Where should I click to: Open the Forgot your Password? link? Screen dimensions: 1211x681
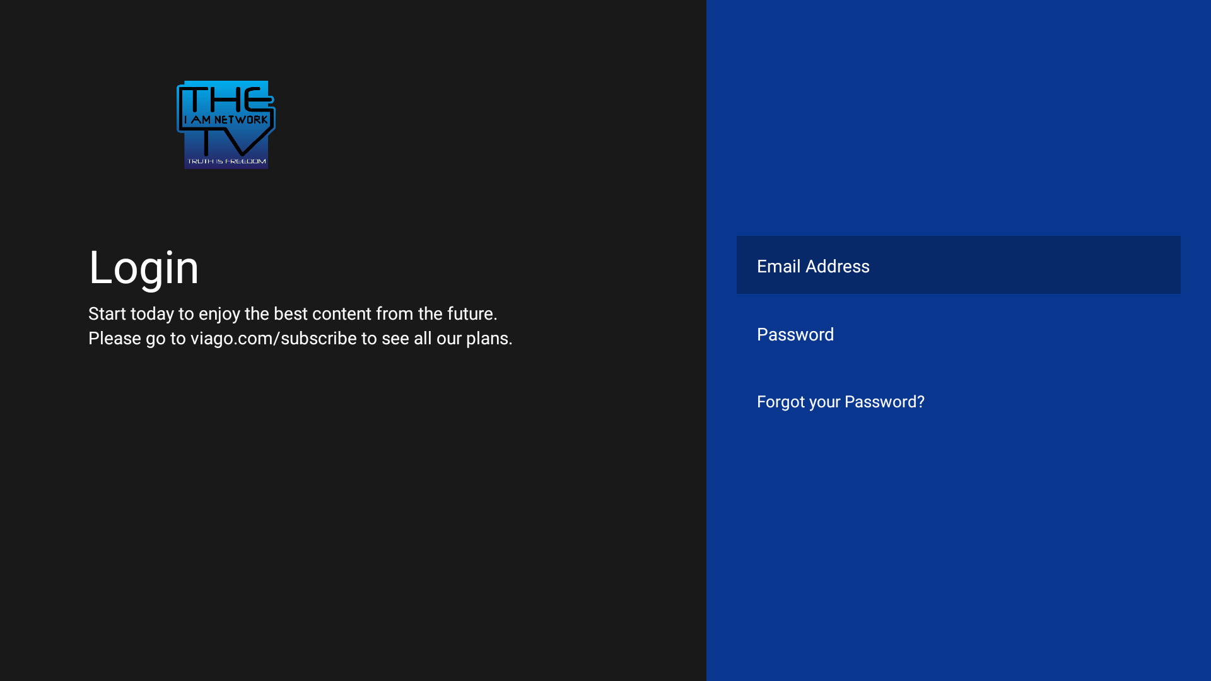tap(840, 402)
